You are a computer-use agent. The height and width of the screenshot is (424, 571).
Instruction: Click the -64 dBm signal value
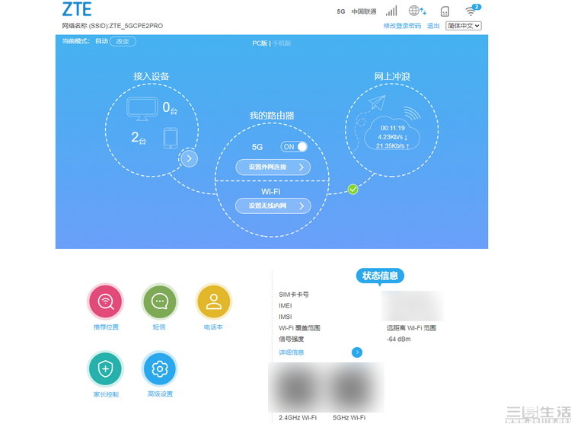click(x=399, y=339)
